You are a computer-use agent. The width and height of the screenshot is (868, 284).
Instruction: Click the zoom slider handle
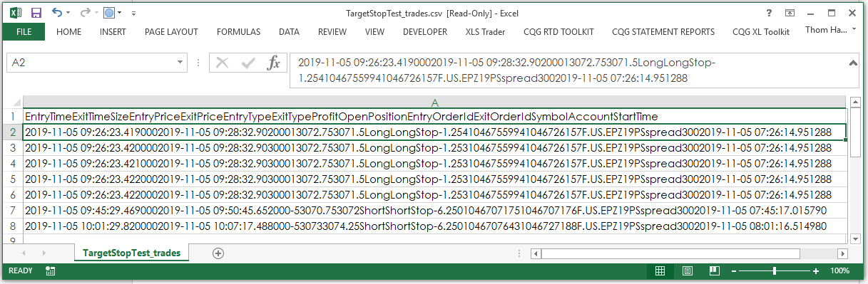(x=775, y=271)
